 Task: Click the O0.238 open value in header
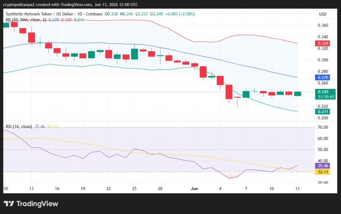(x=111, y=14)
